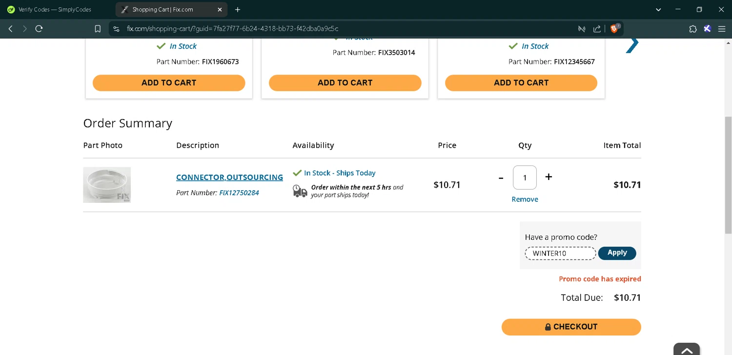
Task: Click the share page icon in the address bar
Action: (597, 29)
